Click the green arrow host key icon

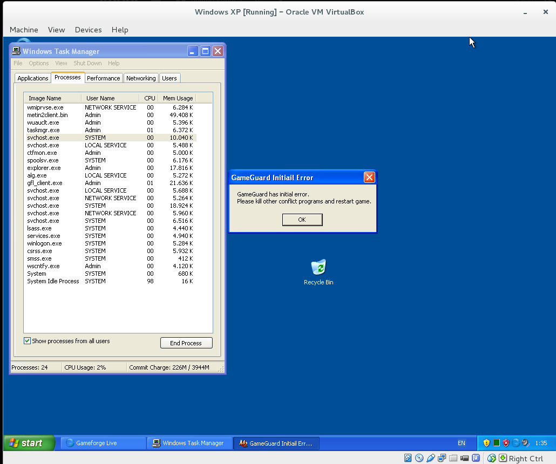point(503,458)
